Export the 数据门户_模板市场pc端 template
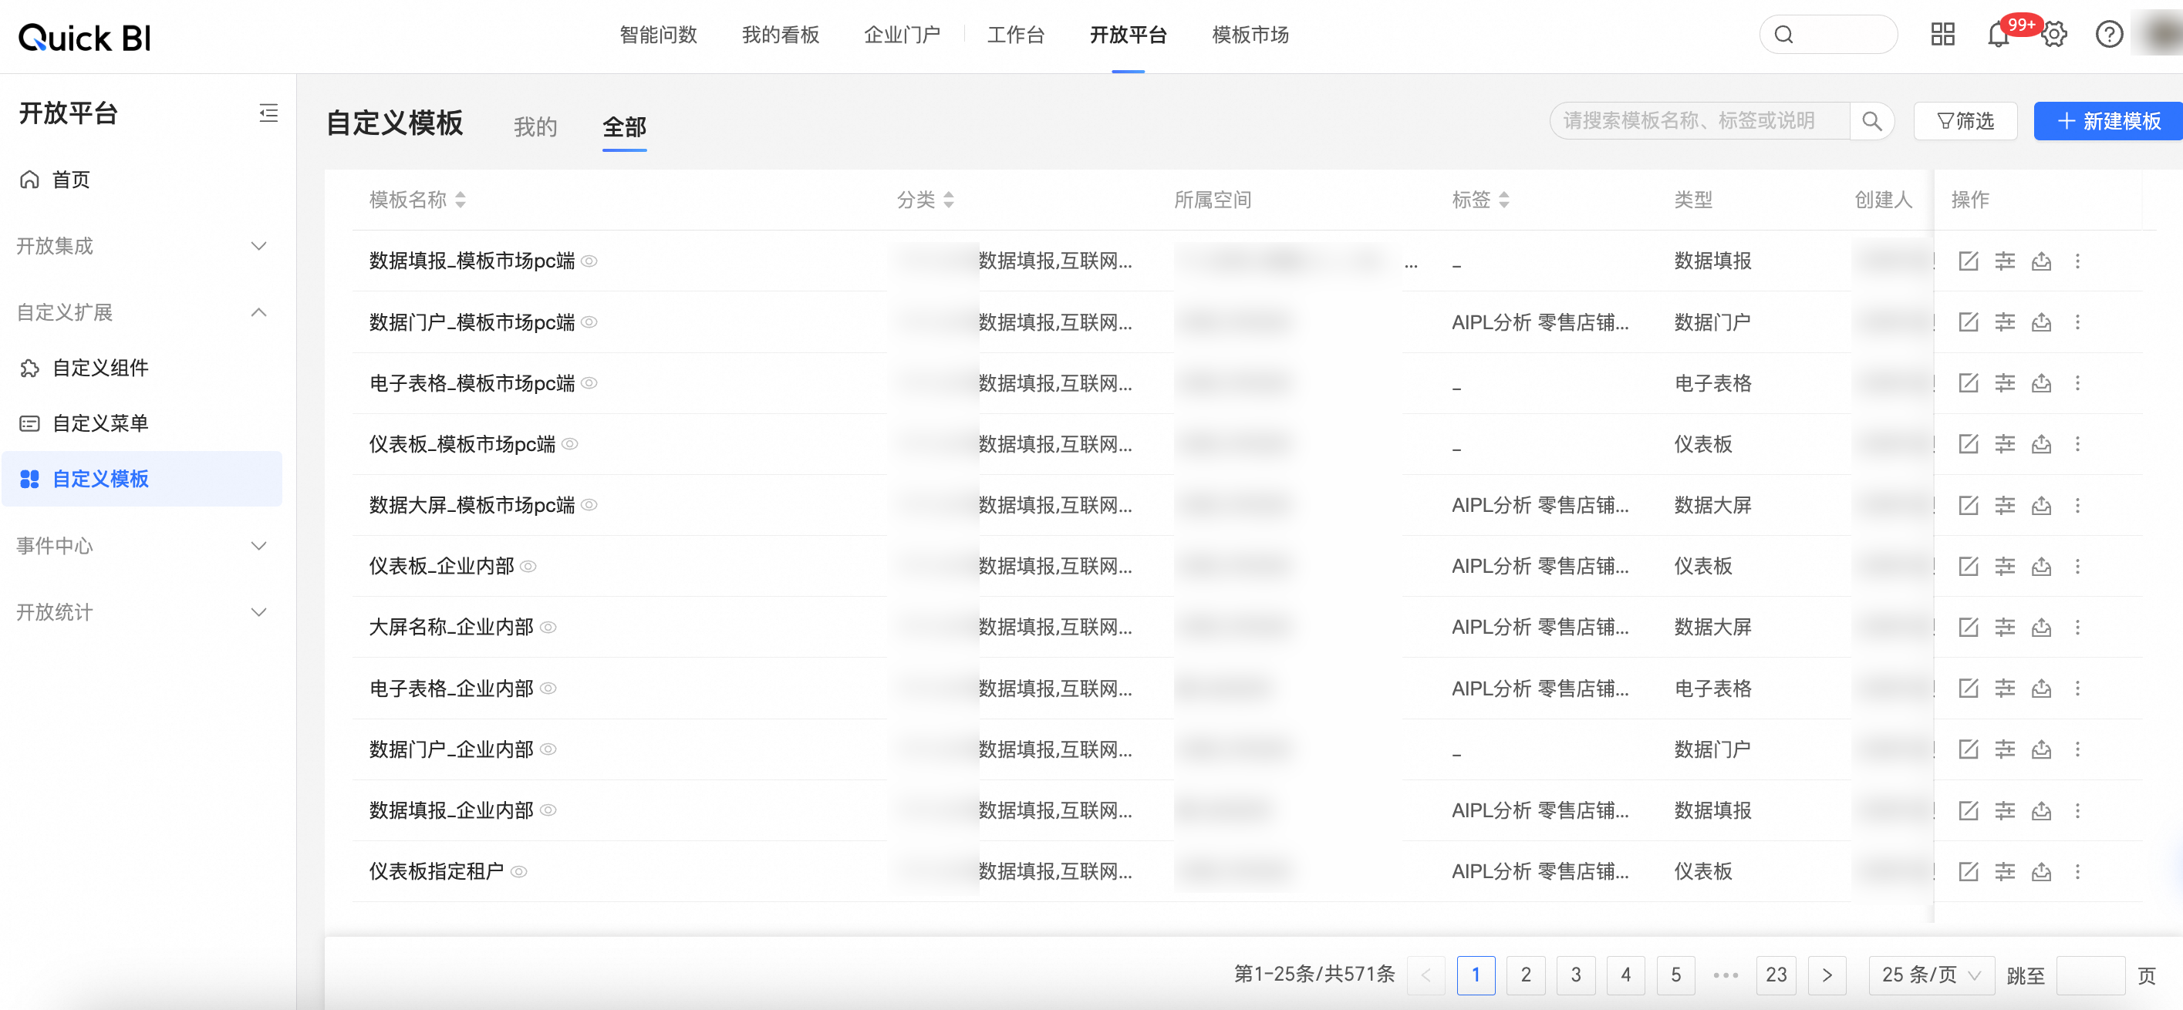This screenshot has width=2183, height=1010. coord(2042,322)
